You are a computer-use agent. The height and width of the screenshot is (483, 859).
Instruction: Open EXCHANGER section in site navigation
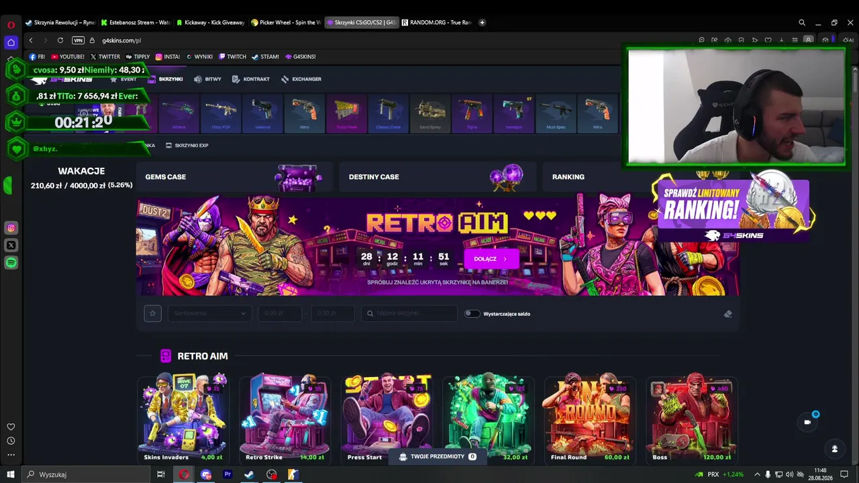[x=301, y=79]
